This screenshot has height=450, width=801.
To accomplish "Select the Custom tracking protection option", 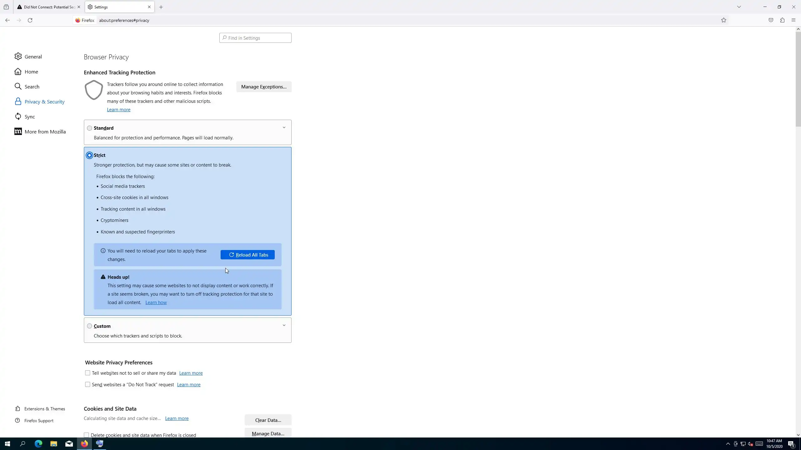I will [x=89, y=326].
